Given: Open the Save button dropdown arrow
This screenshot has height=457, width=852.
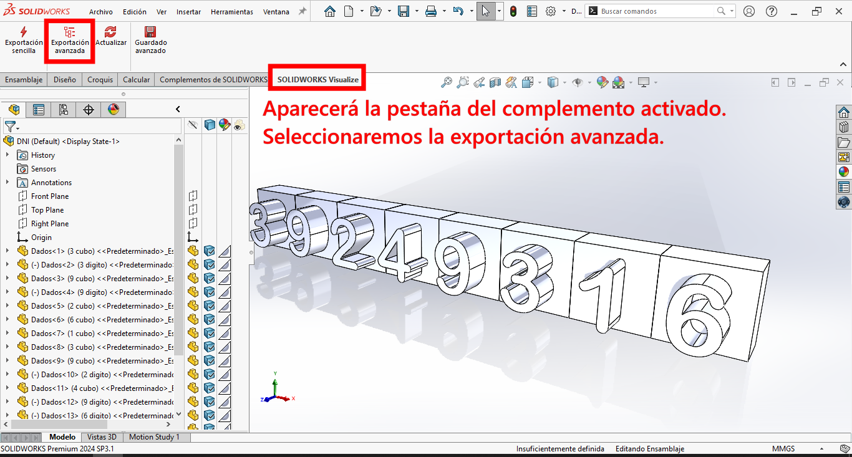Looking at the screenshot, I should [x=415, y=11].
